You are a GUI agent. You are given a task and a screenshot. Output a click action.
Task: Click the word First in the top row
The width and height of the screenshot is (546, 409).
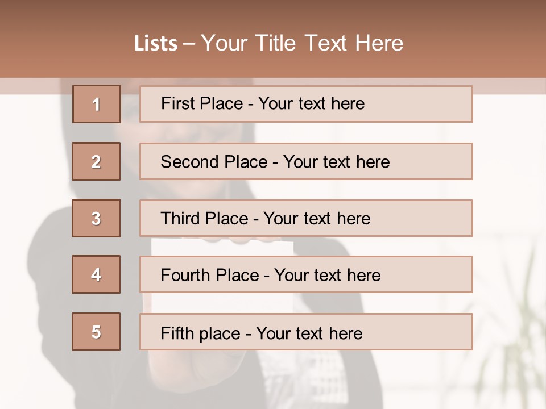coord(177,103)
